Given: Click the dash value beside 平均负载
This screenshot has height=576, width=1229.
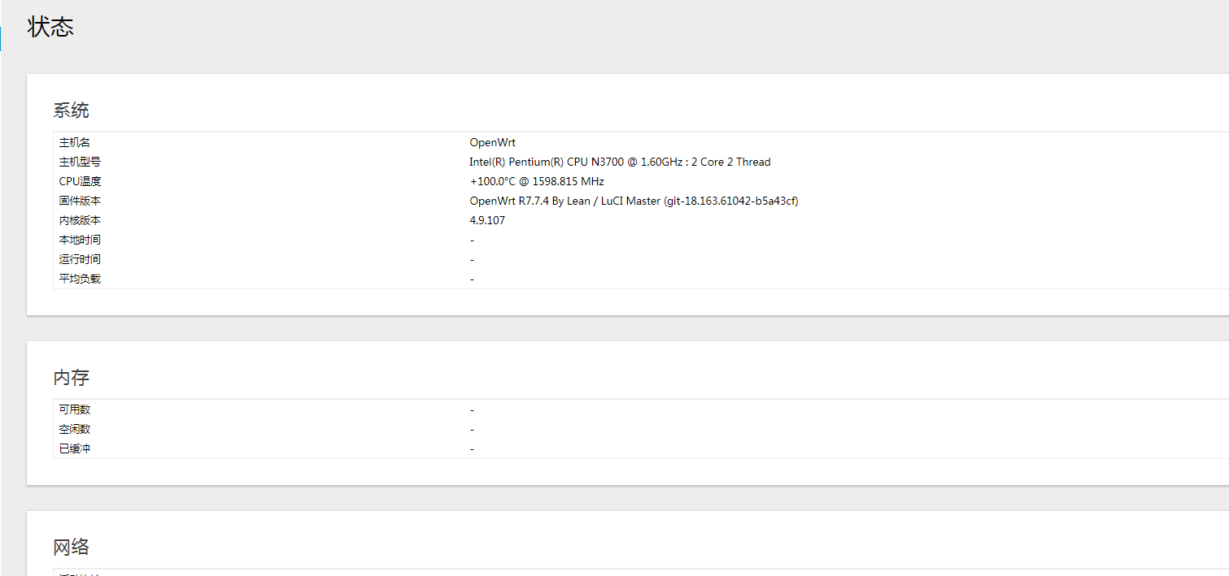Looking at the screenshot, I should pyautogui.click(x=472, y=279).
